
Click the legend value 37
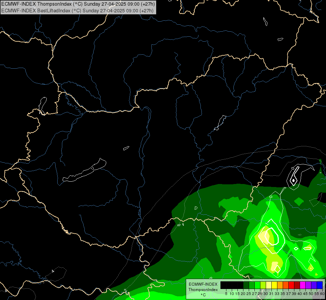tap(288, 294)
